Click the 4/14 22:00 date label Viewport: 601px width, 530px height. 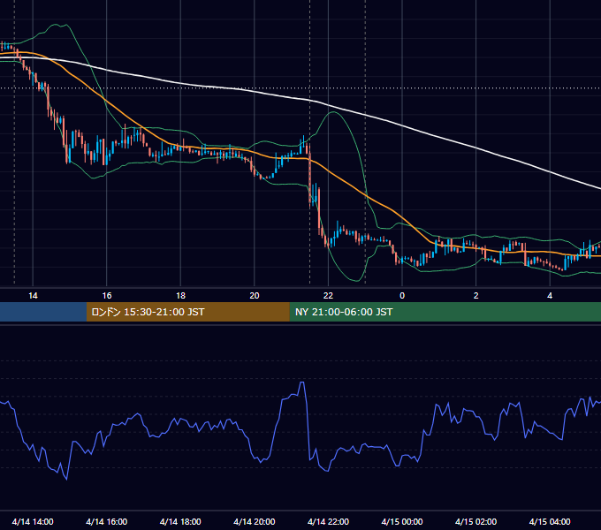328,521
